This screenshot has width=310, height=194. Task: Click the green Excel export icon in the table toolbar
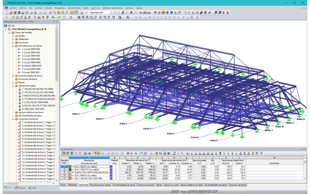(x=164, y=153)
